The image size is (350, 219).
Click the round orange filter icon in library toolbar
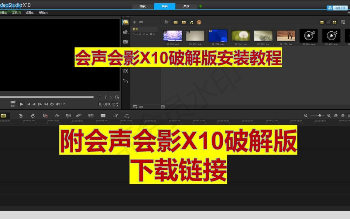pyautogui.click(x=199, y=22)
